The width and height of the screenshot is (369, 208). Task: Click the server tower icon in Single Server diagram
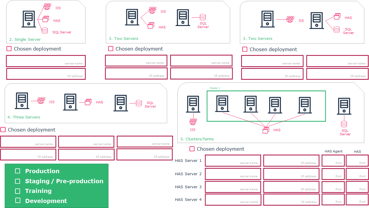pyautogui.click(x=29, y=19)
